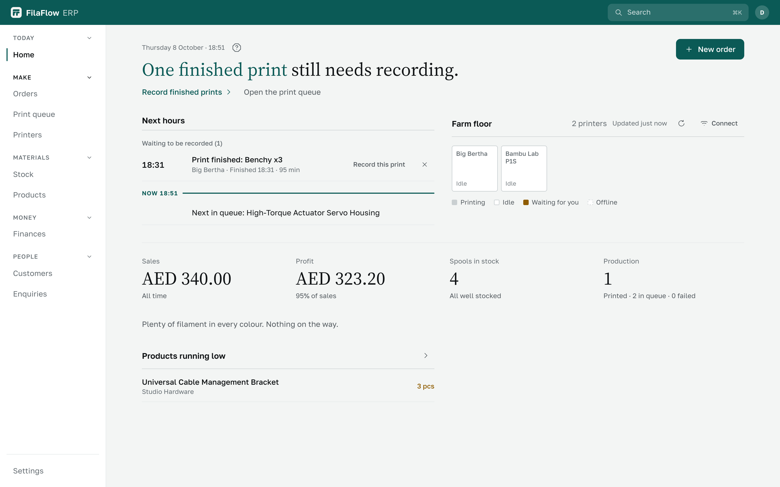Click Record this print
The height and width of the screenshot is (487, 780).
[379, 164]
